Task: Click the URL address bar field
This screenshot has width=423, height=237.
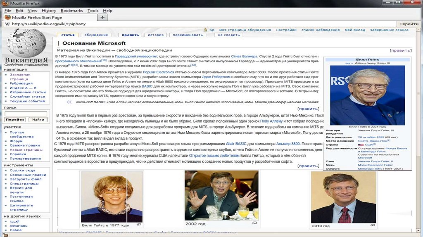Action: (200, 24)
